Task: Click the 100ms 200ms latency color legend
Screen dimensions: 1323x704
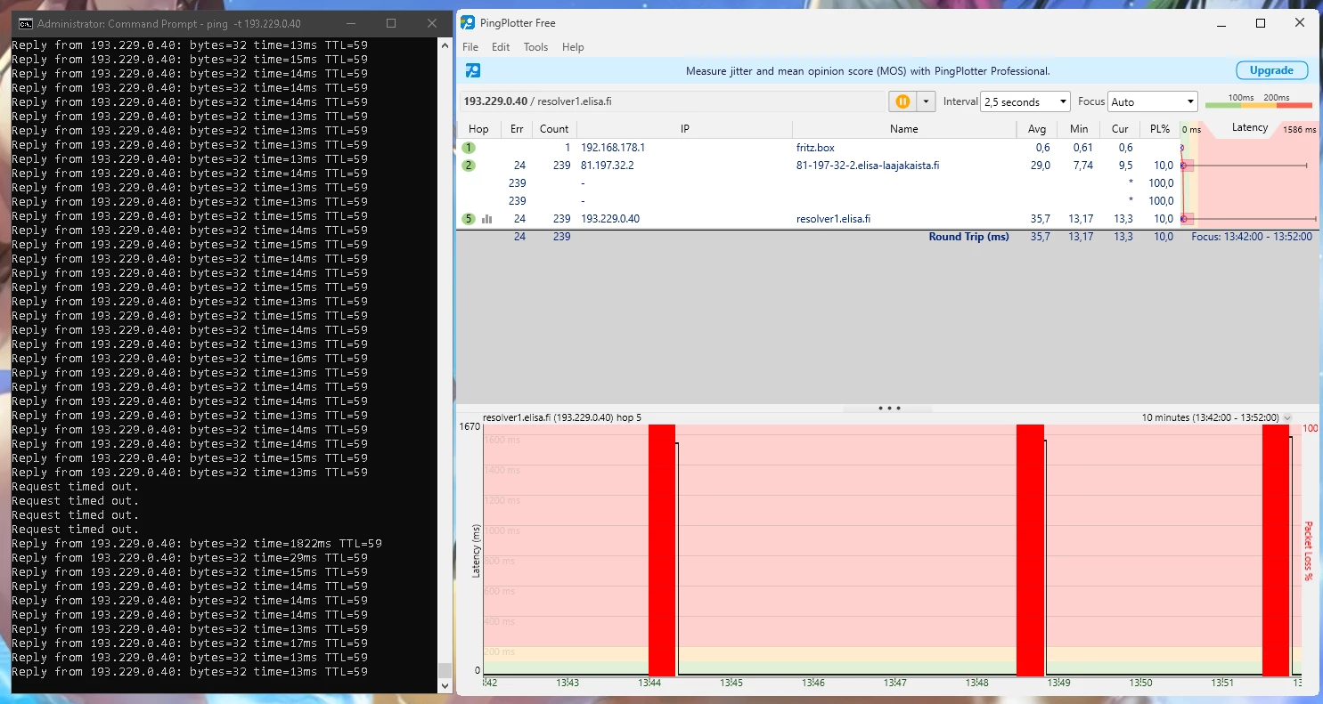Action: pyautogui.click(x=1258, y=101)
